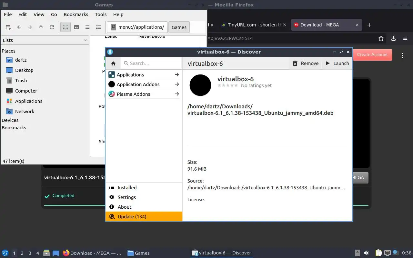Reload the current folder in file manager

coord(52,27)
